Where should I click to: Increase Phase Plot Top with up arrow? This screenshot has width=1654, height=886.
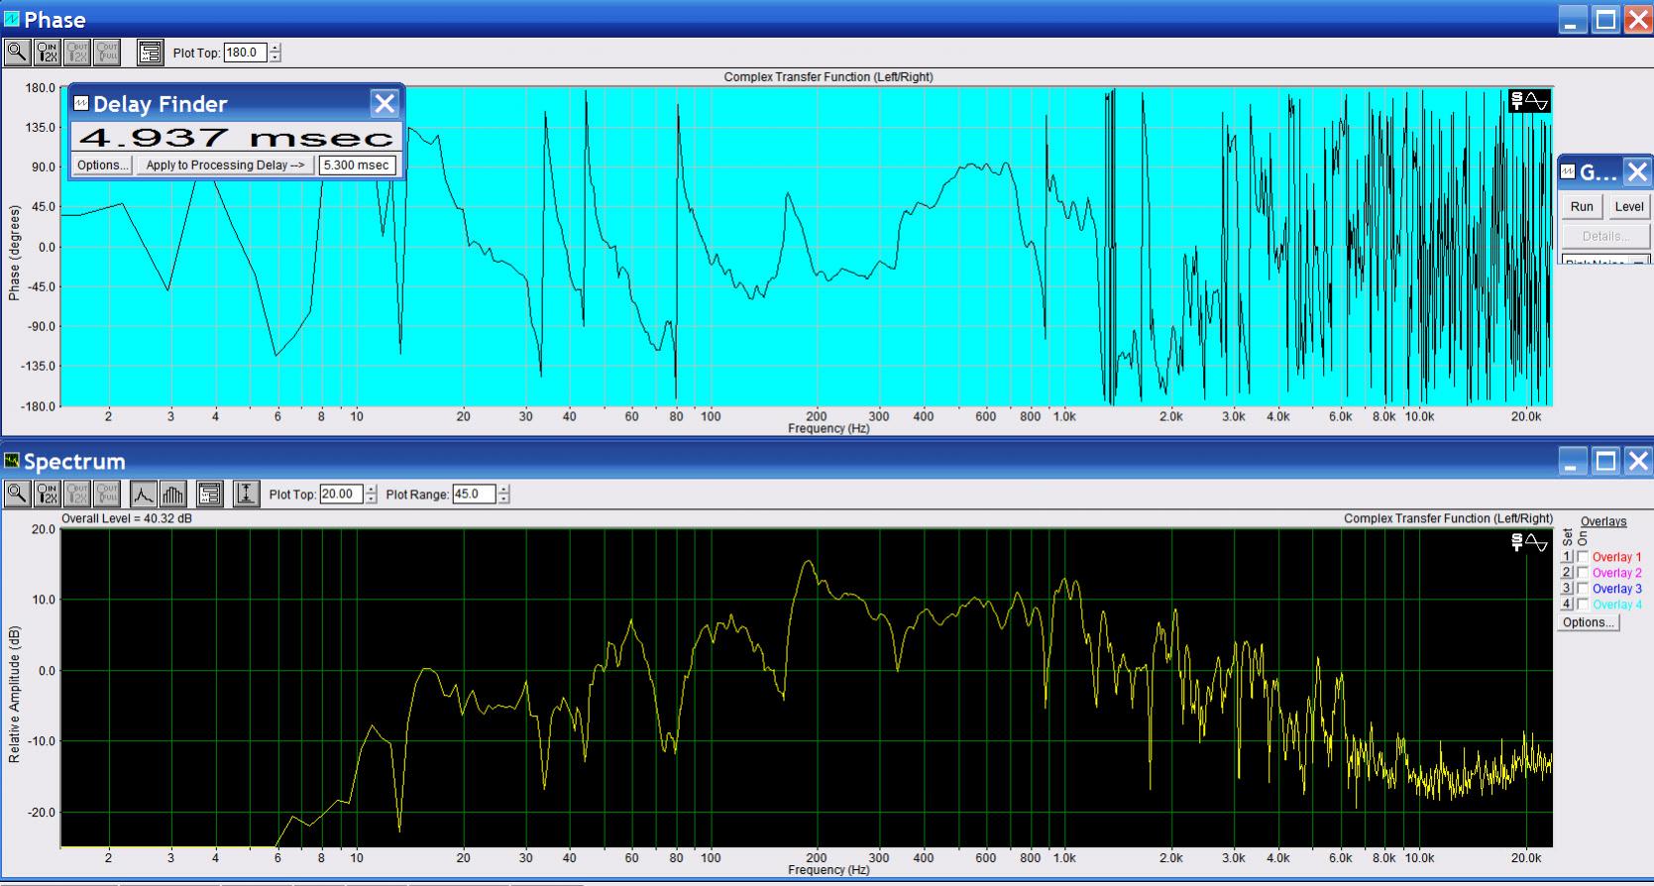(x=276, y=48)
